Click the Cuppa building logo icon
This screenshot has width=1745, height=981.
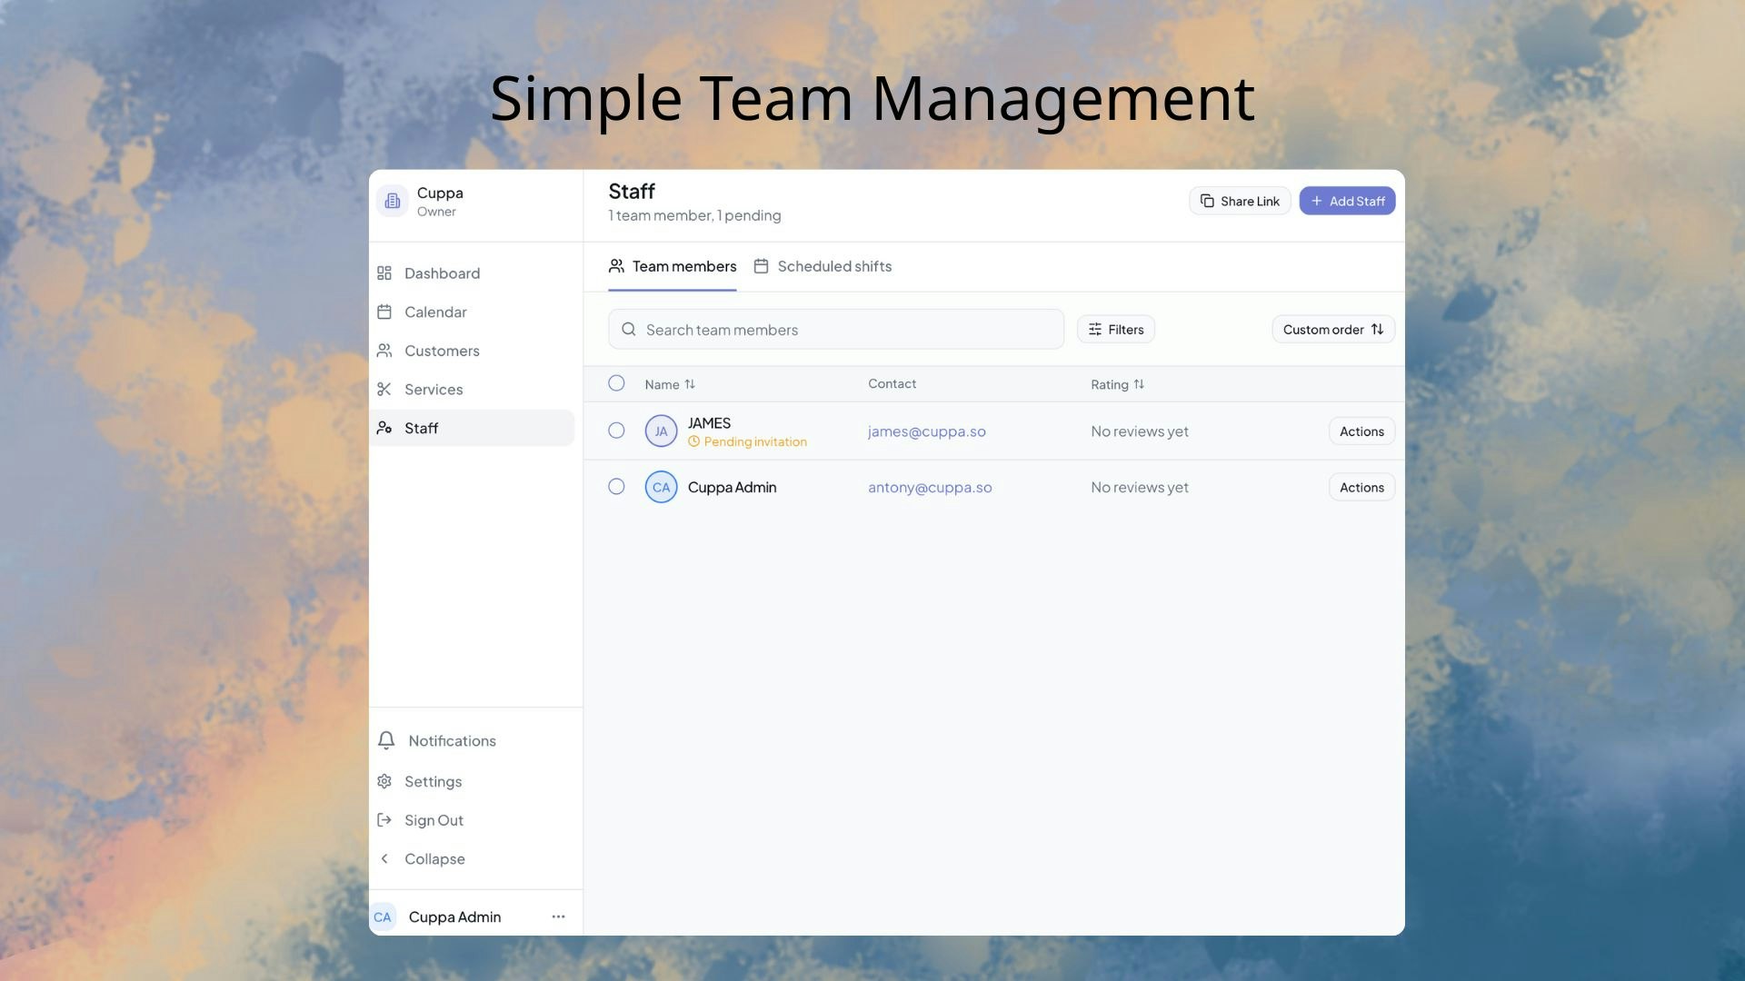[393, 201]
